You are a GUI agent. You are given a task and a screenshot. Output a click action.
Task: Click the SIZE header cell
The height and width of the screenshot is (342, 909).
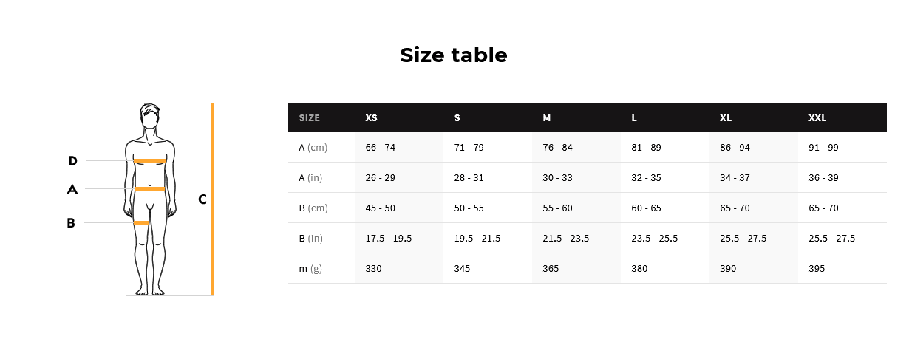click(x=309, y=118)
